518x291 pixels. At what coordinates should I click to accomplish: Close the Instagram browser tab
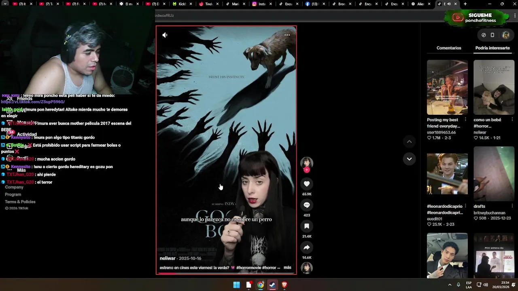click(271, 4)
